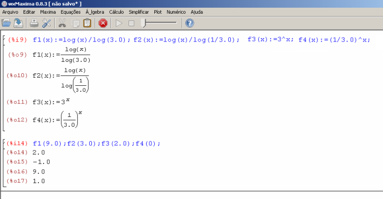Open the Numérico menu
The image size is (383, 199).
[176, 12]
